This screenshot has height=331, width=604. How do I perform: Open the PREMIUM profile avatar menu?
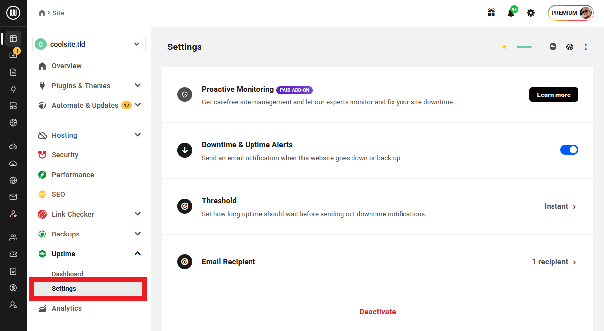click(570, 13)
